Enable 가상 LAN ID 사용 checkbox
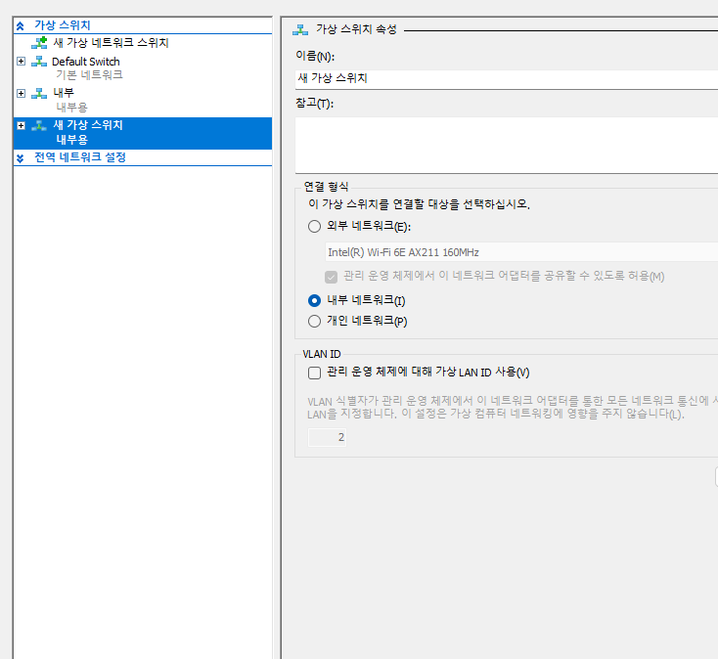Screen dimensions: 718x659 [314, 373]
